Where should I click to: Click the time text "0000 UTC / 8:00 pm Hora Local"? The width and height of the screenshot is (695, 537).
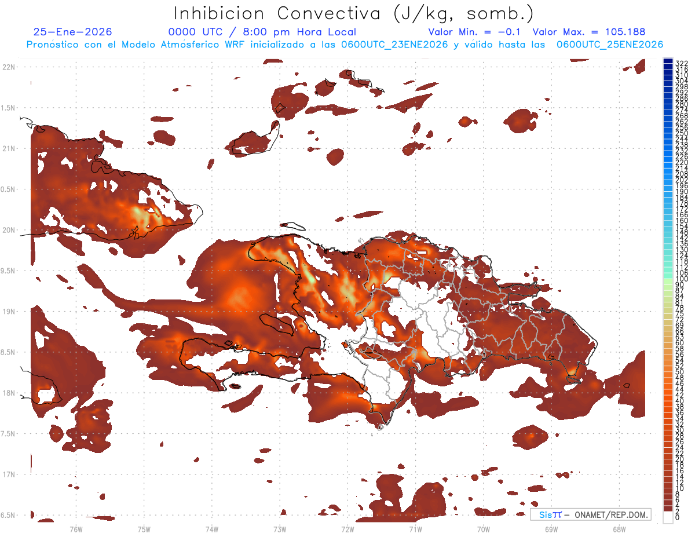262,32
